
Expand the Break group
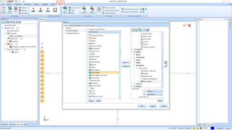coord(134,60)
